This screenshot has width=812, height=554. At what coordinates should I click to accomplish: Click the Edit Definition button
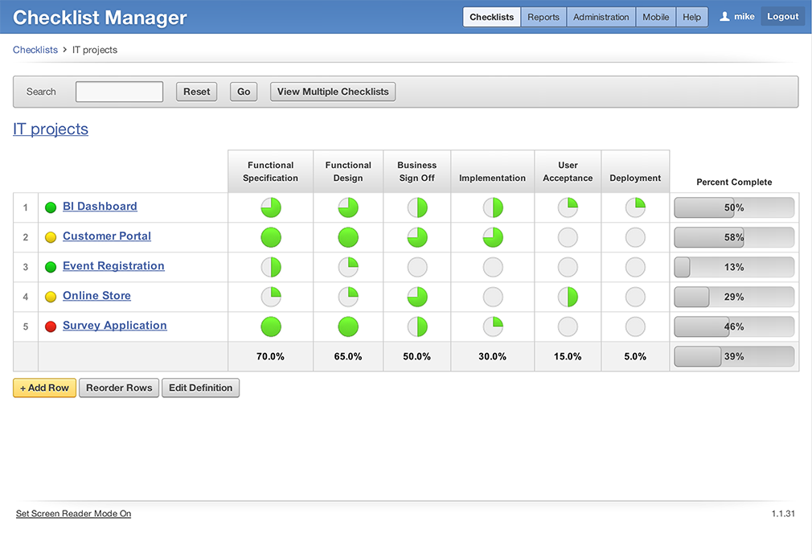point(200,388)
